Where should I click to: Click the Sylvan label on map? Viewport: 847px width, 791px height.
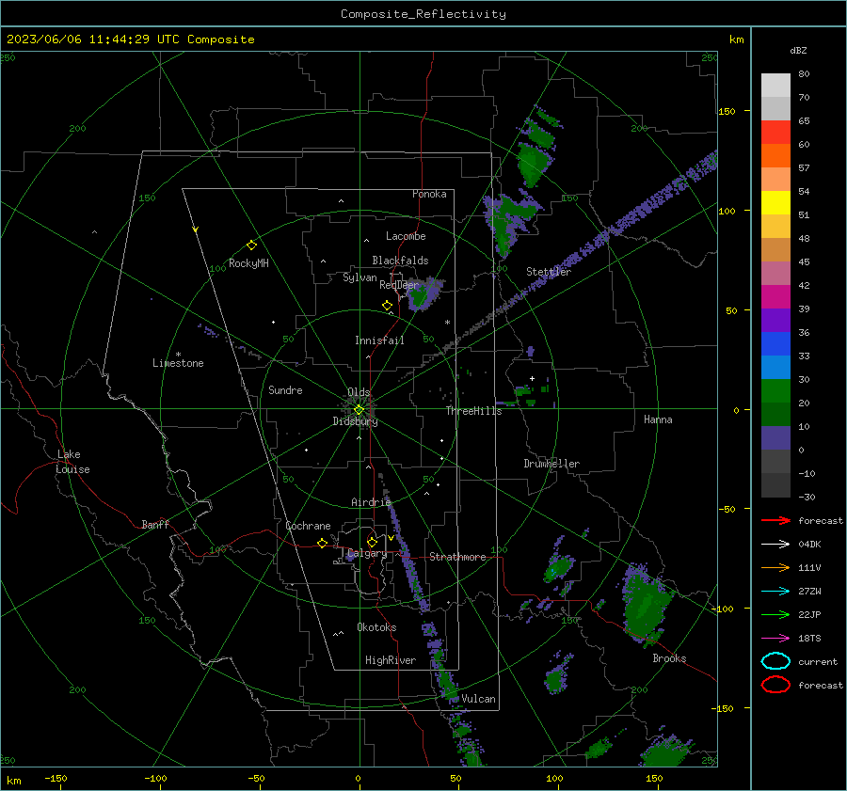360,277
